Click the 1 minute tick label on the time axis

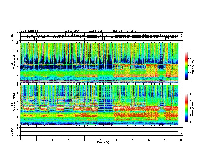click(36, 140)
